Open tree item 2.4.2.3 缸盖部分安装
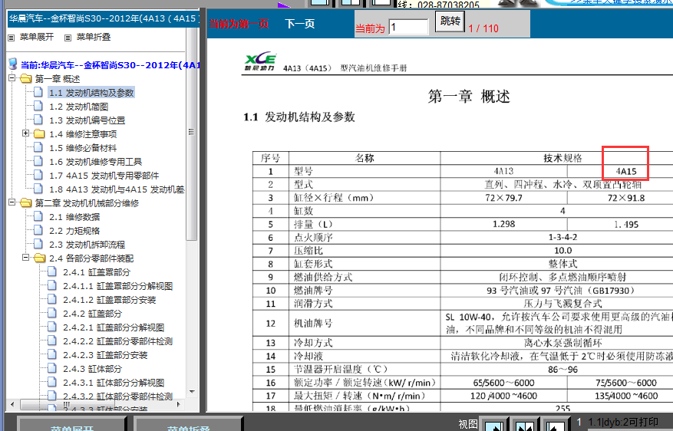Viewport: 673px width, 431px height. 105,355
